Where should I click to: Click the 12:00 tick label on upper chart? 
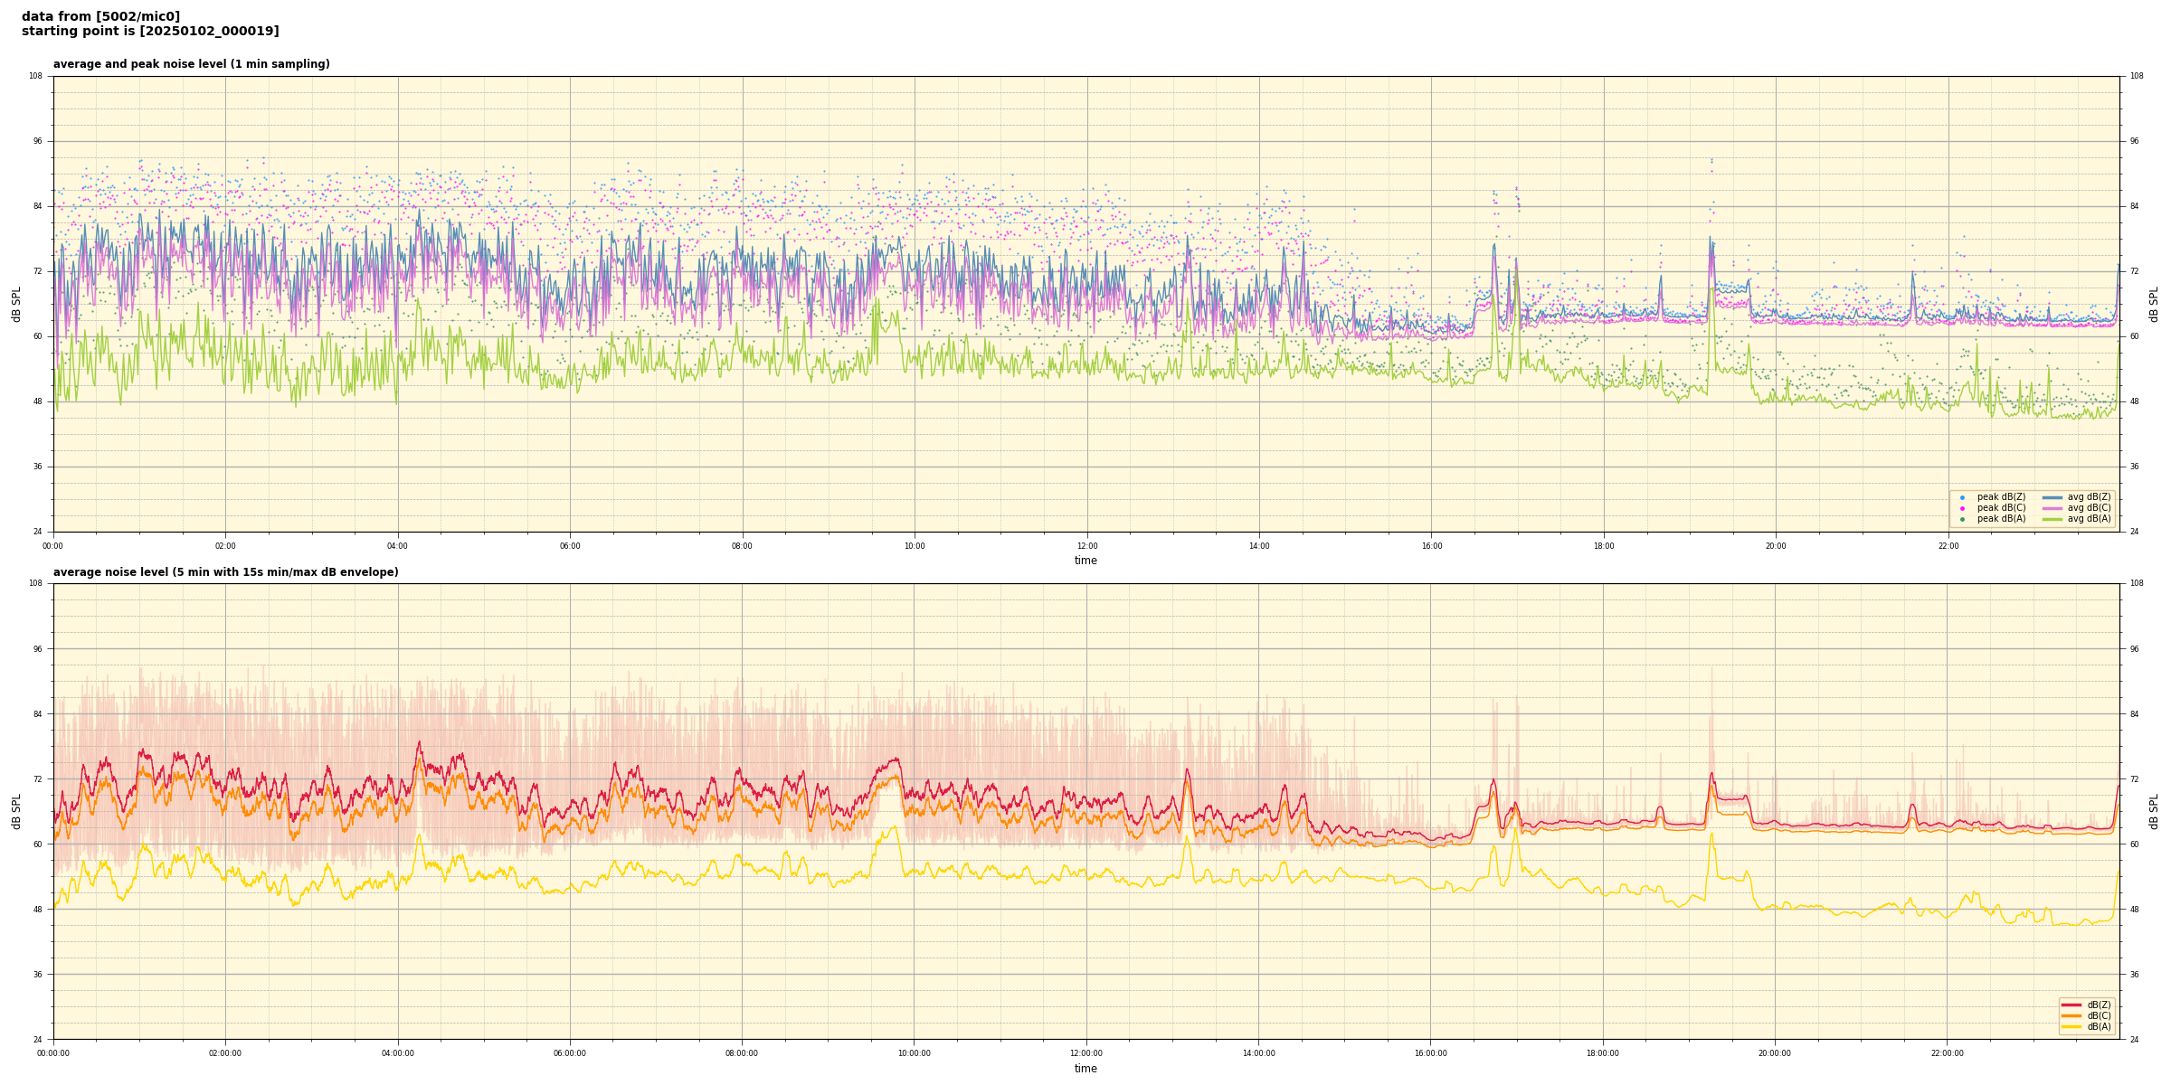point(1086,546)
